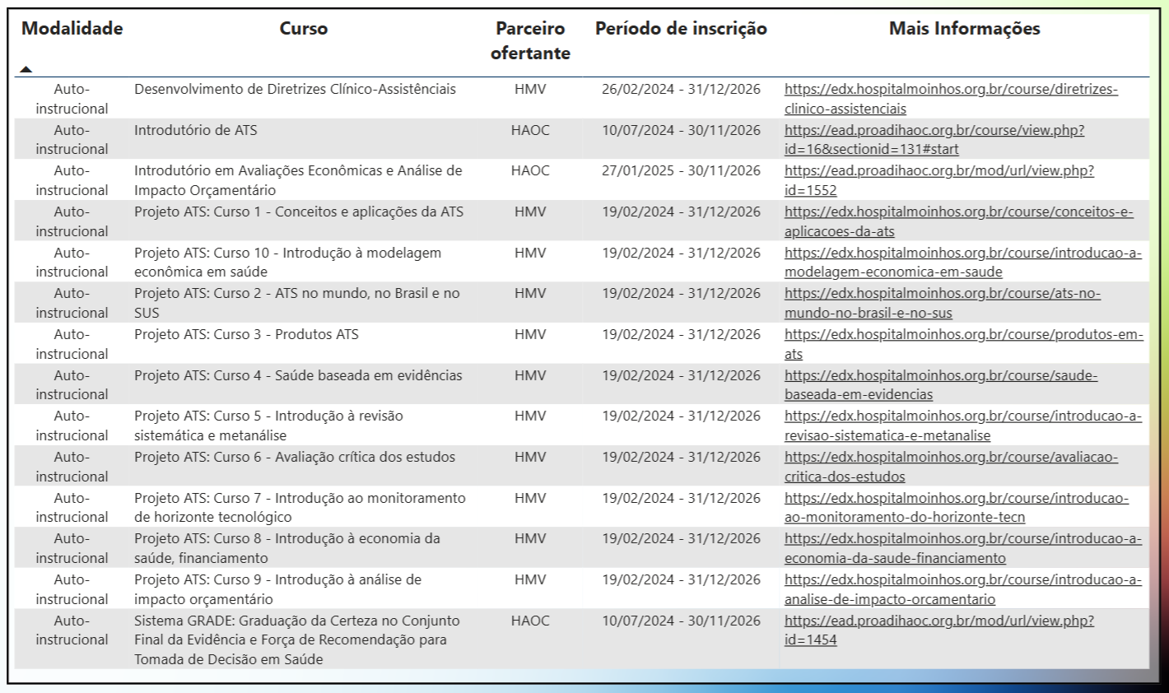Sort table by the Curso column header
The width and height of the screenshot is (1169, 693).
pos(304,29)
